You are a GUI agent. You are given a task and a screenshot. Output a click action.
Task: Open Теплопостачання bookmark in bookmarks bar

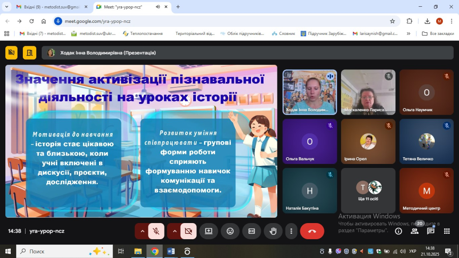[x=143, y=34]
